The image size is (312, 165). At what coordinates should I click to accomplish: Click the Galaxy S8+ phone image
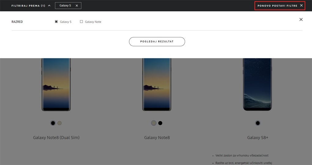pos(258,85)
